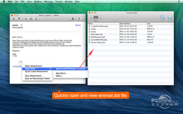Open the Format menu
The width and height of the screenshot is (183, 114).
coord(59,2)
